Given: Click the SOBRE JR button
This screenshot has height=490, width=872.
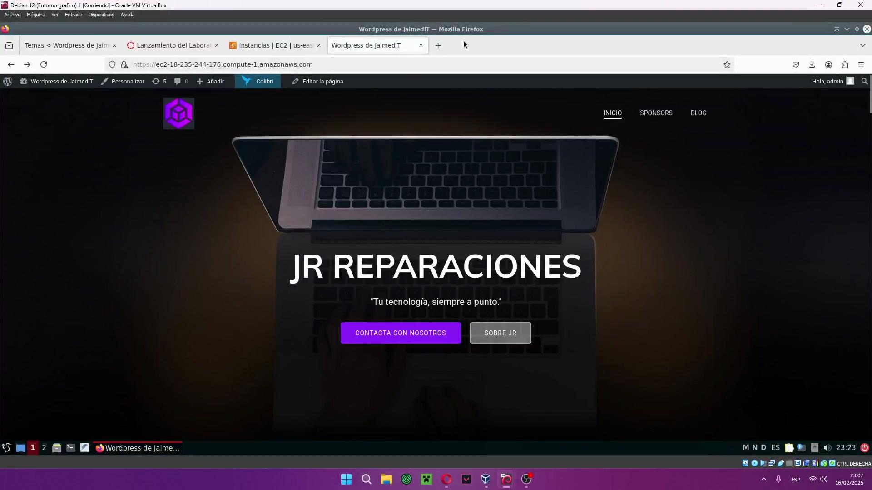Looking at the screenshot, I should [x=500, y=333].
